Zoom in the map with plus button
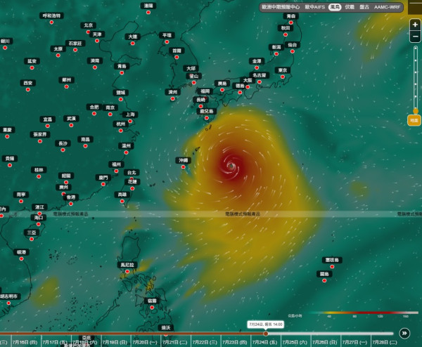The height and width of the screenshot is (347, 422). coord(415,25)
